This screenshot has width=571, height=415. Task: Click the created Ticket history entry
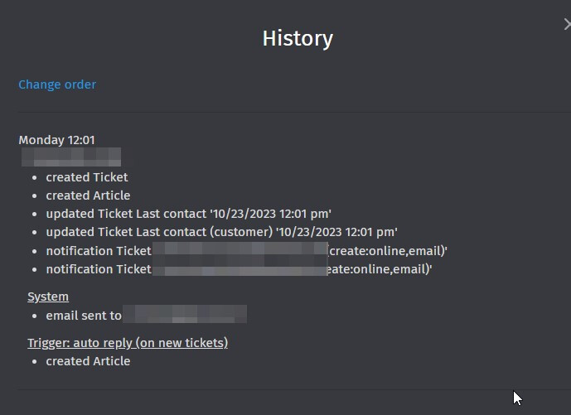pos(87,177)
